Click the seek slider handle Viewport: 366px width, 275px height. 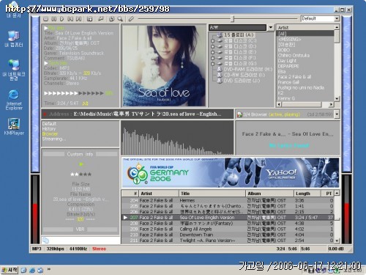(x=233, y=18)
